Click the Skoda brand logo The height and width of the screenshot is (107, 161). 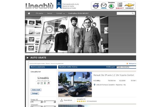(x=111, y=5)
